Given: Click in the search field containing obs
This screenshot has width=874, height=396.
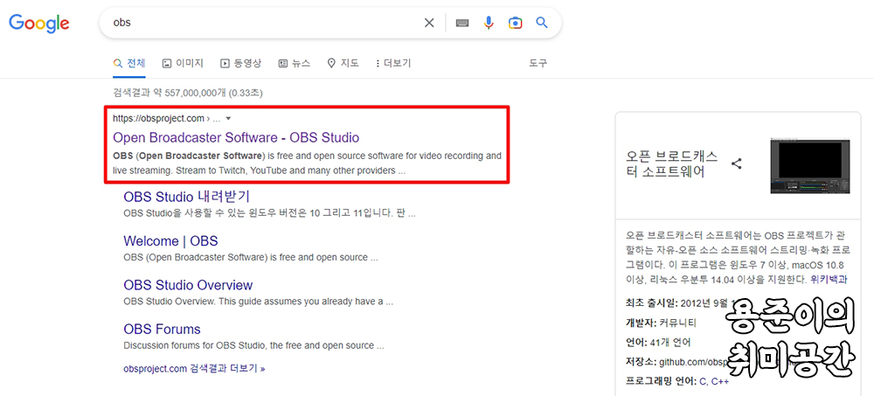Looking at the screenshot, I should tap(262, 23).
